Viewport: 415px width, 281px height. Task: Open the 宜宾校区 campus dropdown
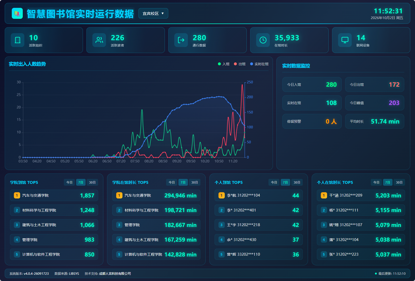point(153,13)
